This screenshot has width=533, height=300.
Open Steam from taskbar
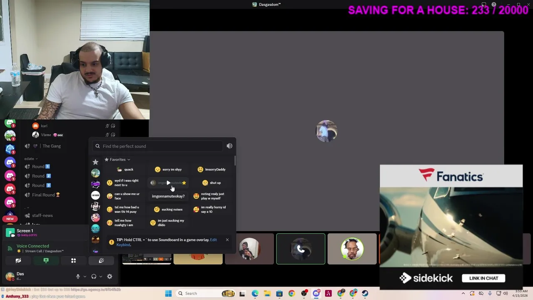[365, 293]
